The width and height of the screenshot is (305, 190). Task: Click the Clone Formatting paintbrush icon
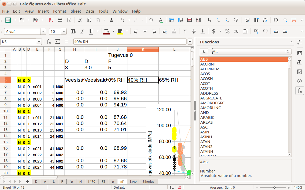tap(111, 20)
